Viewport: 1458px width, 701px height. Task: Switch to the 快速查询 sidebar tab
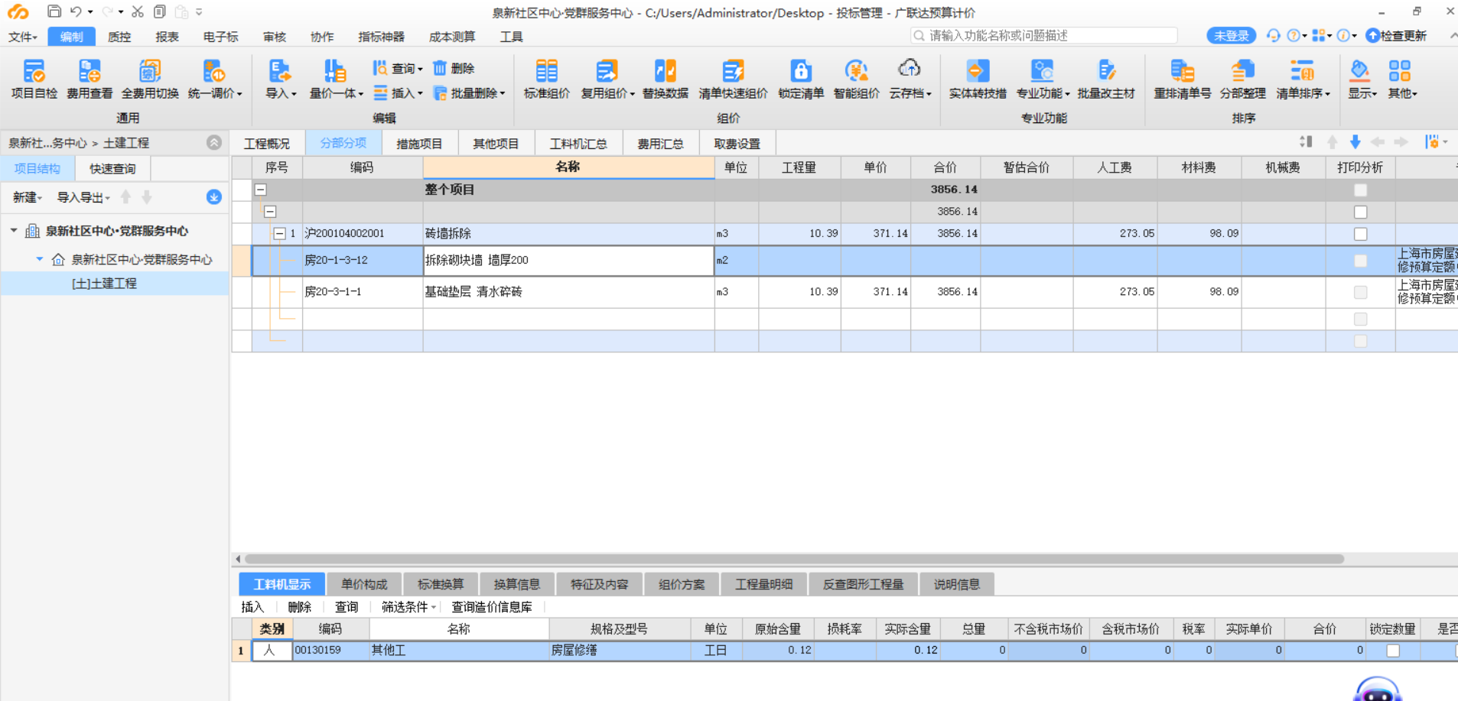click(x=112, y=168)
